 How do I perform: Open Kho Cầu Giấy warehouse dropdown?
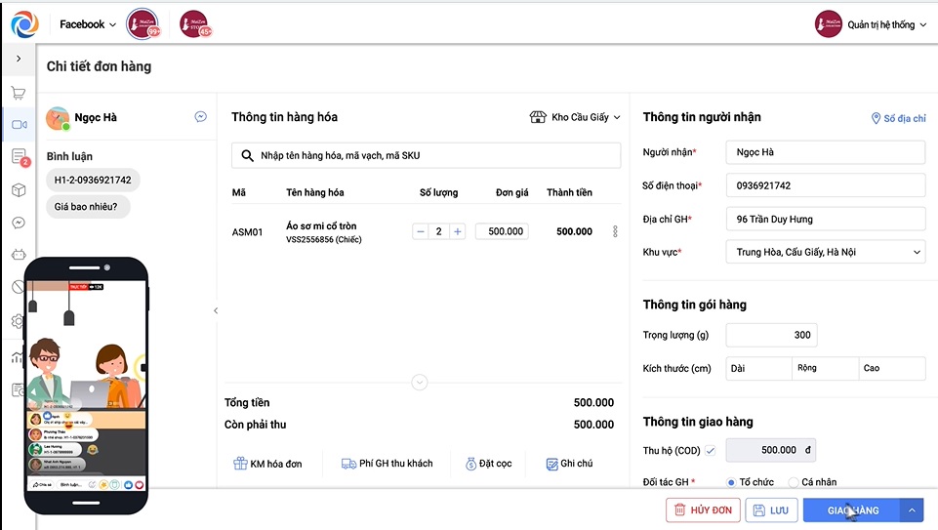pos(575,117)
